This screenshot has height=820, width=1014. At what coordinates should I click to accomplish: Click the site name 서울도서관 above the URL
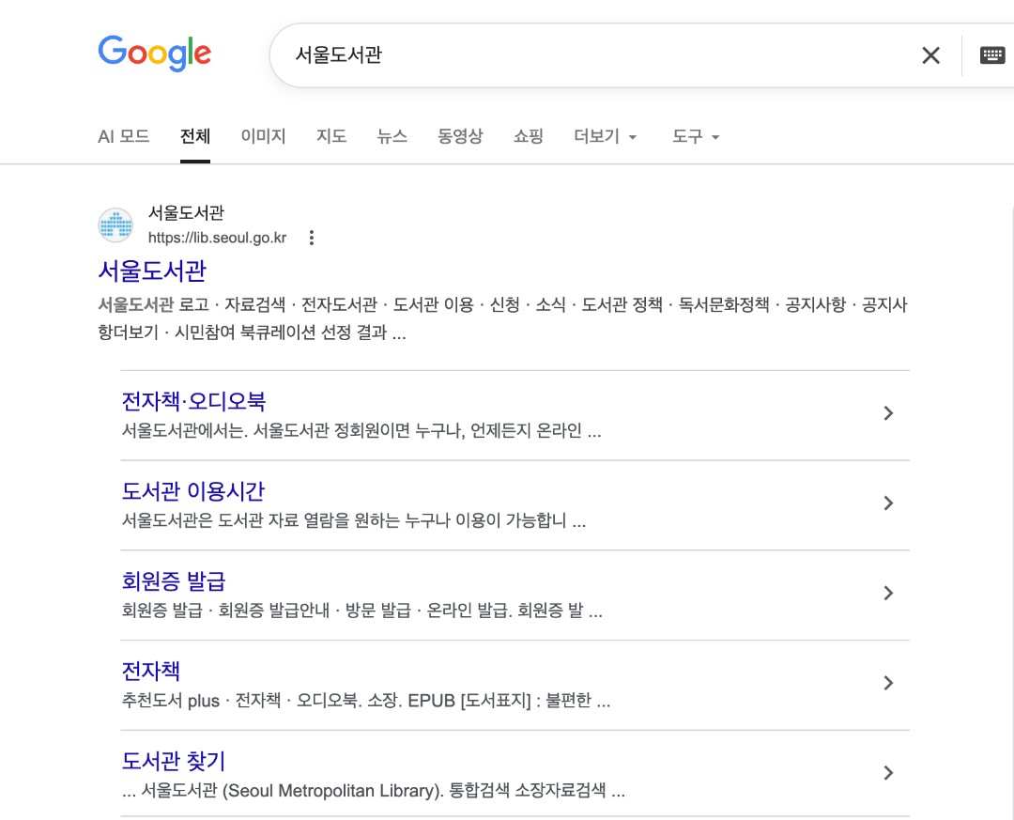pos(186,212)
